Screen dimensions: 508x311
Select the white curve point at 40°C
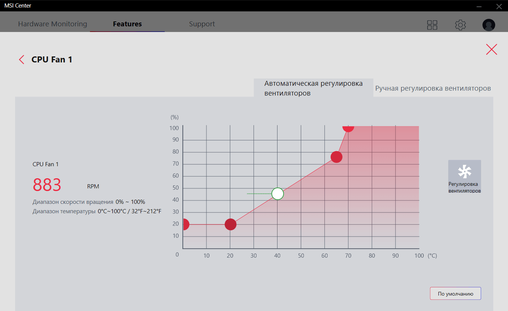(x=278, y=194)
